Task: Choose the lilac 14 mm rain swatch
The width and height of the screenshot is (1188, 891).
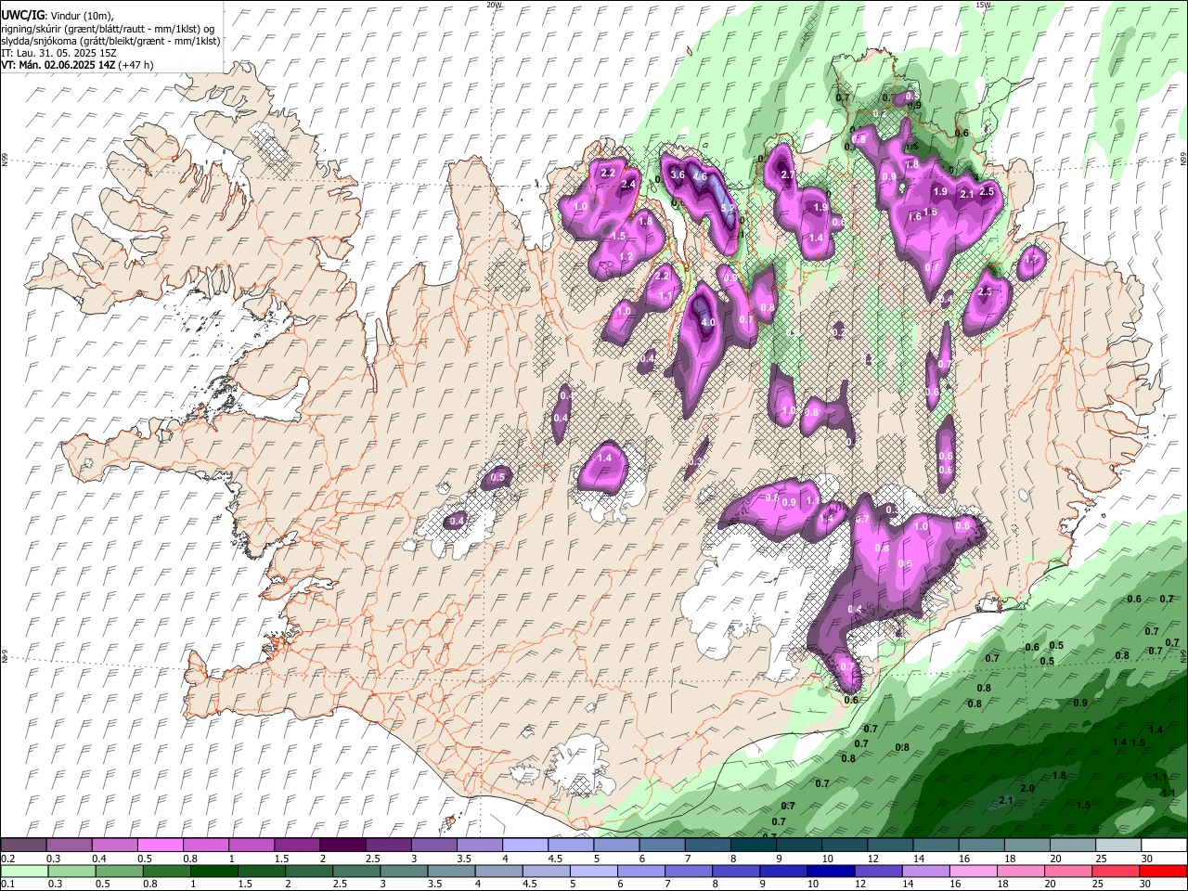Action: tap(924, 871)
